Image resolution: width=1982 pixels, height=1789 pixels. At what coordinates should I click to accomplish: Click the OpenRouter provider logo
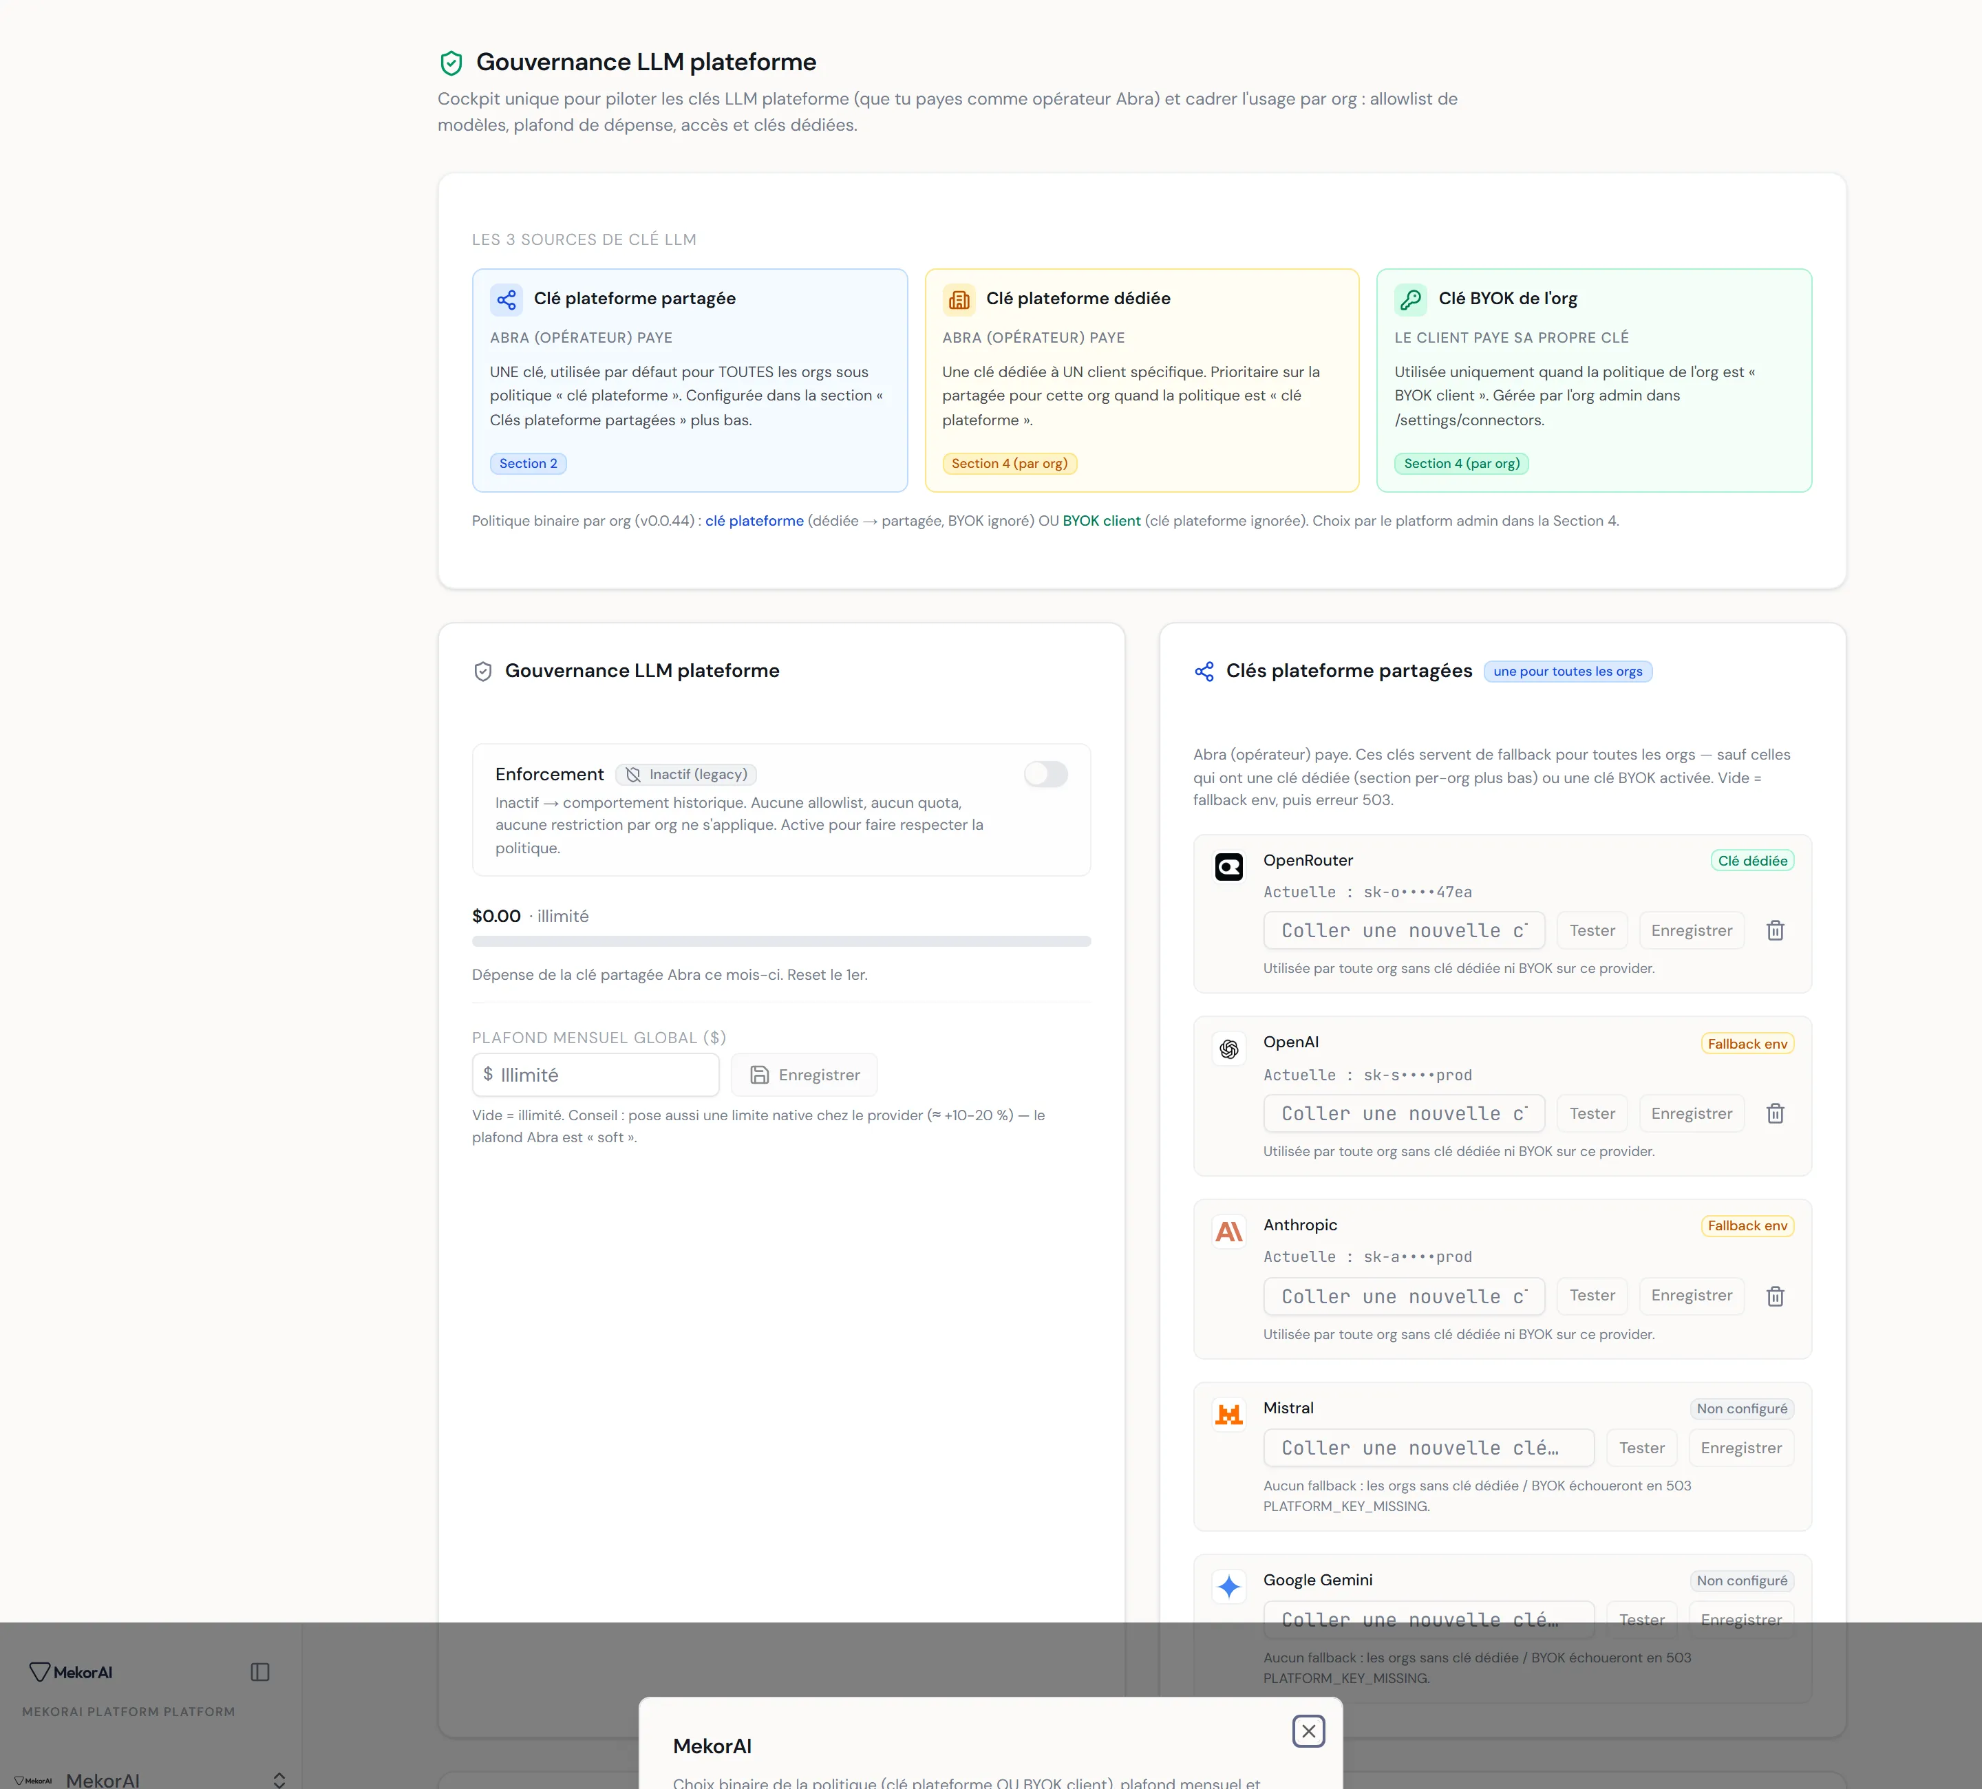pyautogui.click(x=1229, y=867)
